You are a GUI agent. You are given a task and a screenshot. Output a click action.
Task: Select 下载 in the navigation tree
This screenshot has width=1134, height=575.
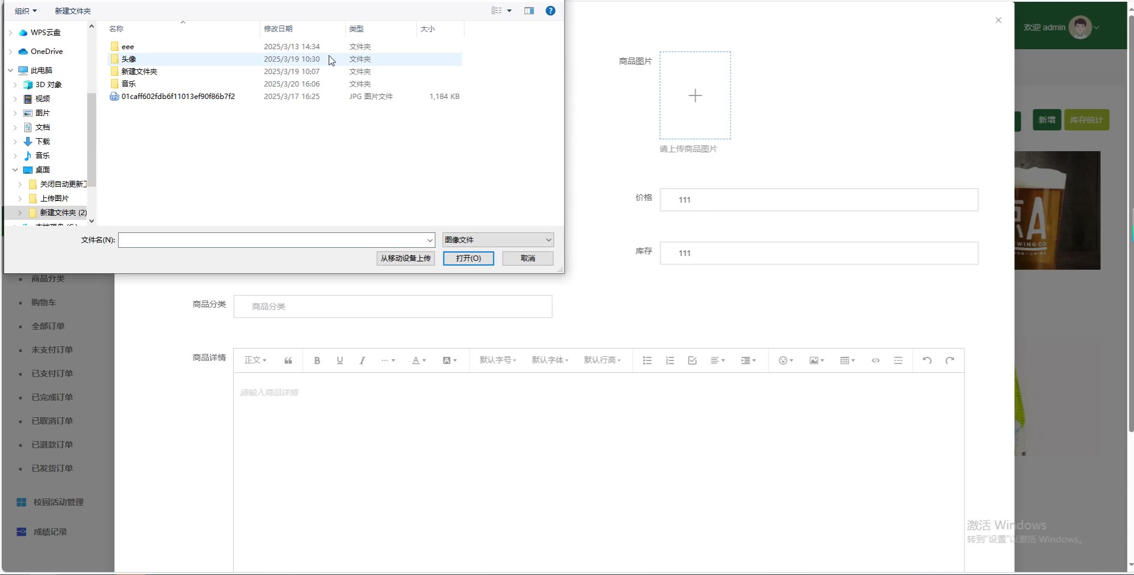click(x=42, y=142)
